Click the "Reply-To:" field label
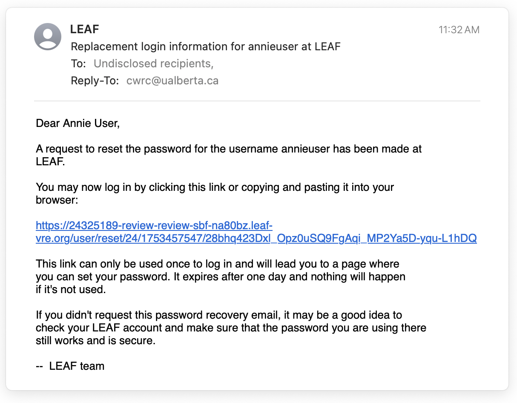The width and height of the screenshot is (517, 403). (x=95, y=81)
